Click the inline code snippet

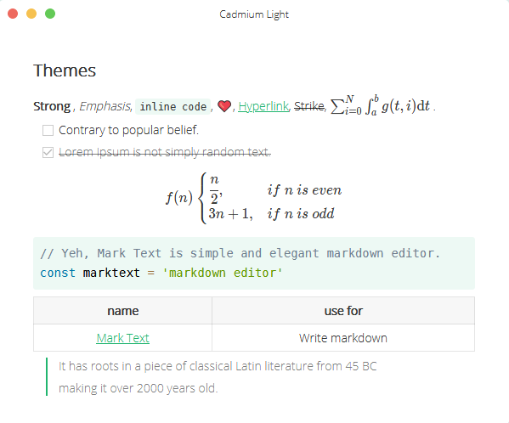point(173,106)
